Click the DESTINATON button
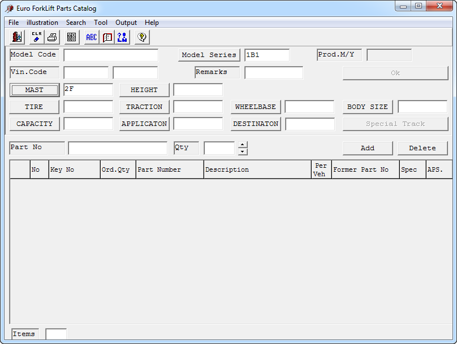457x344 pixels. [x=256, y=124]
